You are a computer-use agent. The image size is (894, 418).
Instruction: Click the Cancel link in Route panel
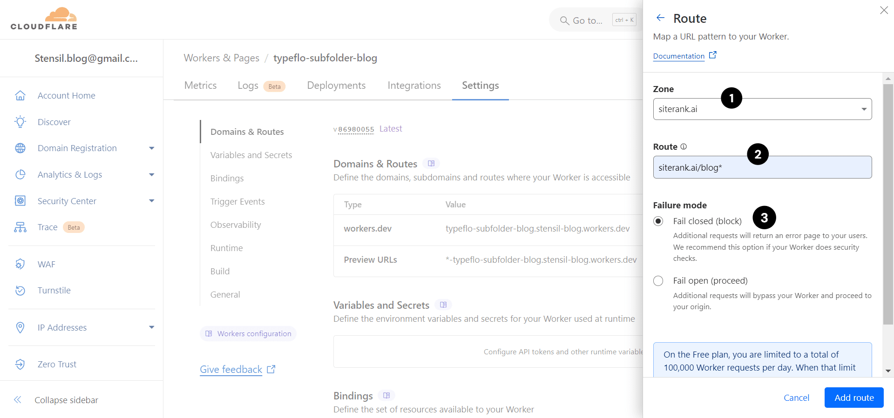point(796,398)
